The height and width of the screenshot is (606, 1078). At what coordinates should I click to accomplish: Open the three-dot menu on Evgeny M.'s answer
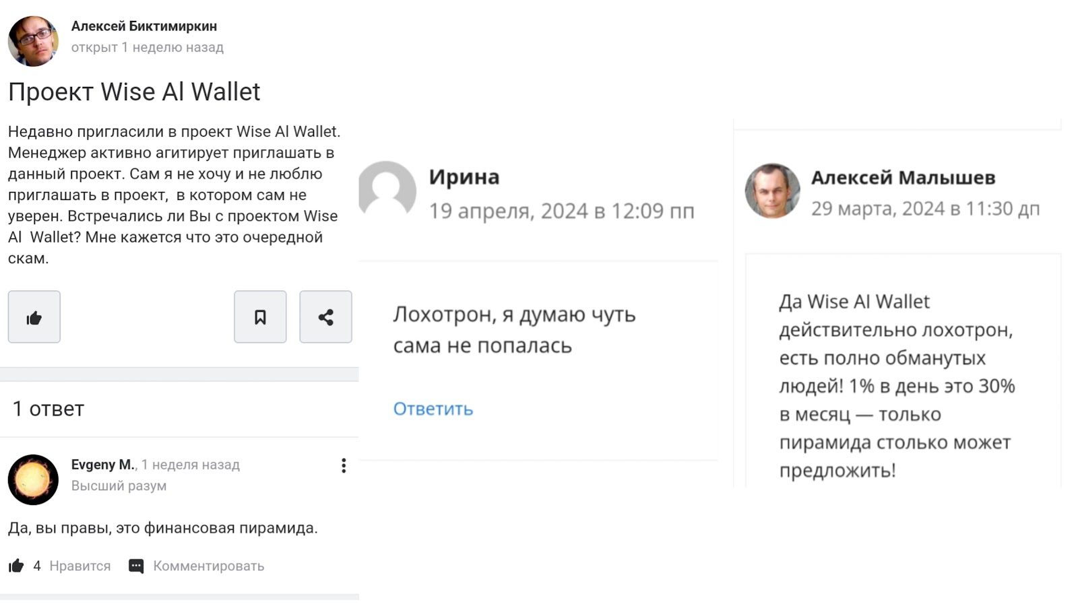pyautogui.click(x=344, y=465)
